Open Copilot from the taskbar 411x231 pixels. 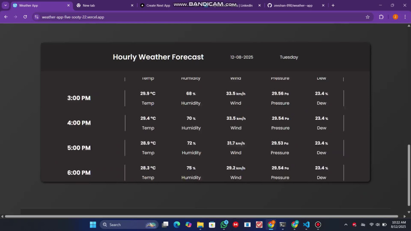point(189,225)
